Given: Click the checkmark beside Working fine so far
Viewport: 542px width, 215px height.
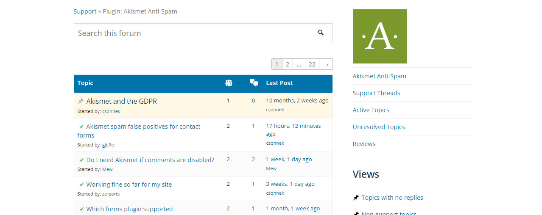Looking at the screenshot, I should (x=81, y=184).
